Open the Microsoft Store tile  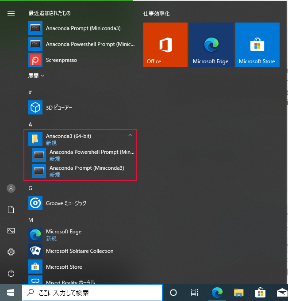click(257, 45)
